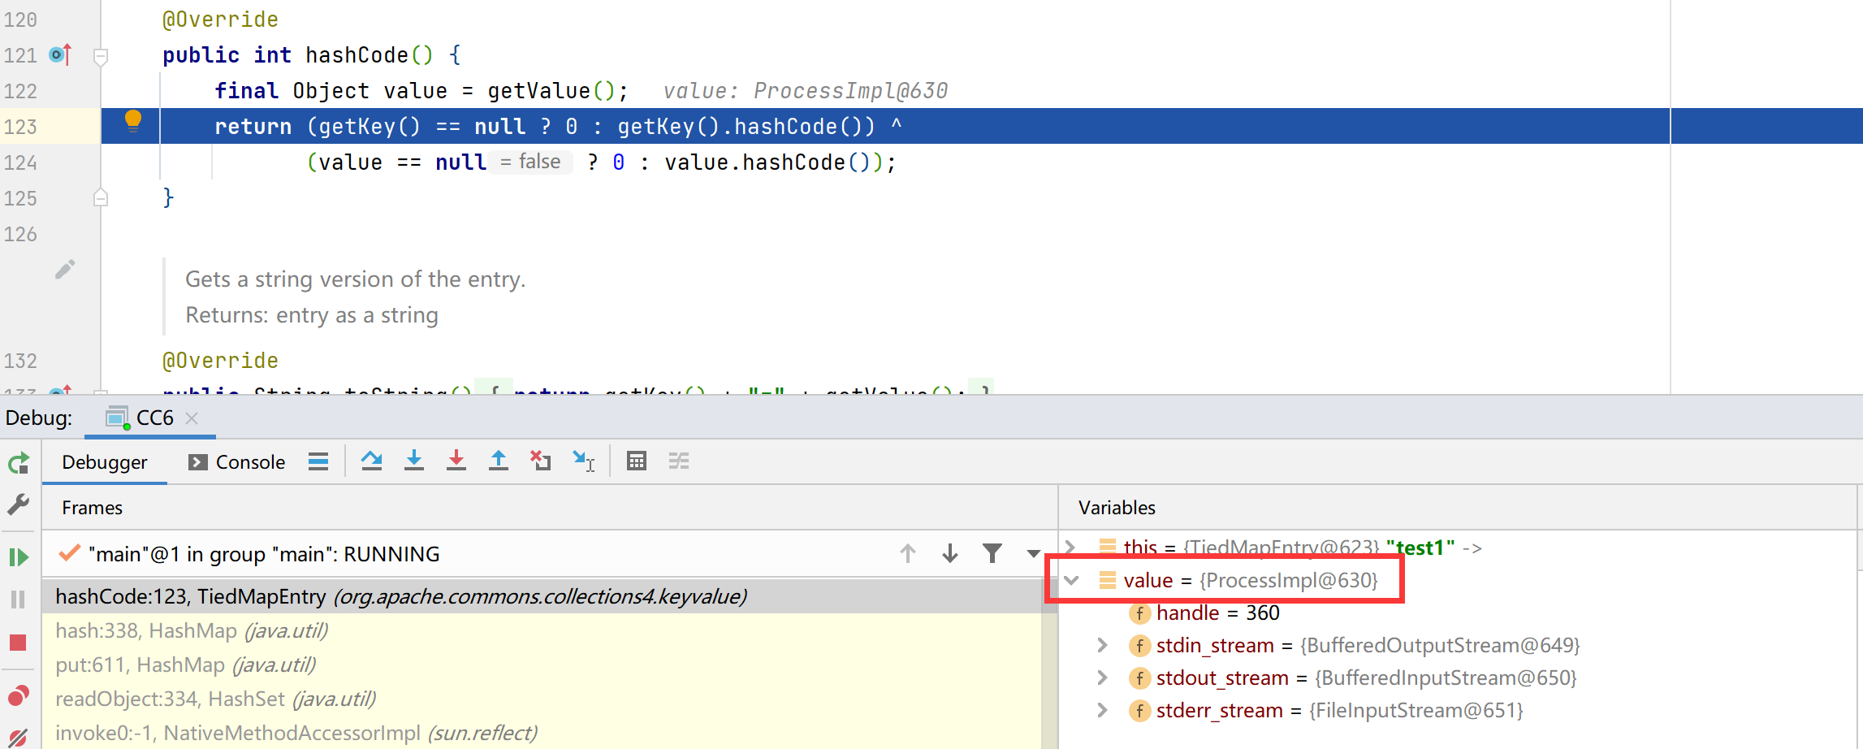Expand the stdin_stream field
The image size is (1863, 749).
click(1102, 645)
